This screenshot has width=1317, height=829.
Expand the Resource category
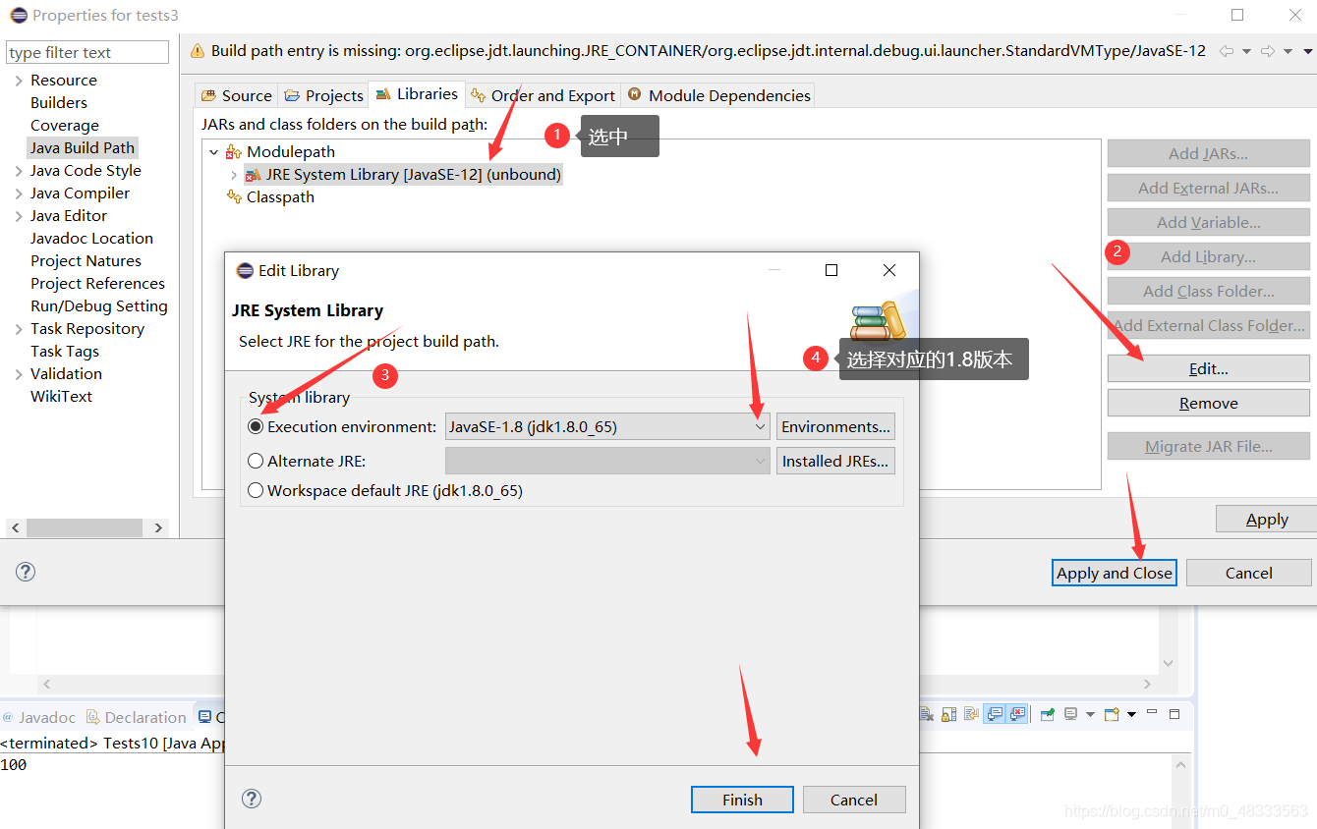(19, 81)
